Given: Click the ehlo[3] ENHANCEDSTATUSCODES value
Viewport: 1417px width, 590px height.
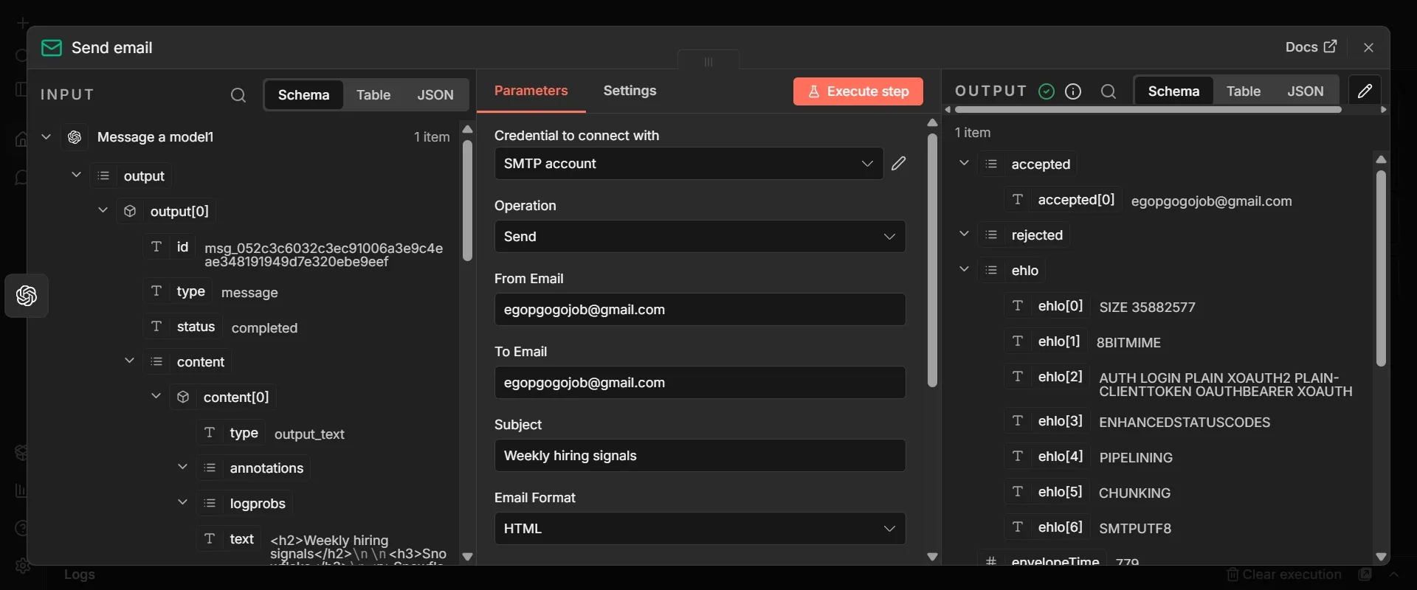Looking at the screenshot, I should point(1185,423).
